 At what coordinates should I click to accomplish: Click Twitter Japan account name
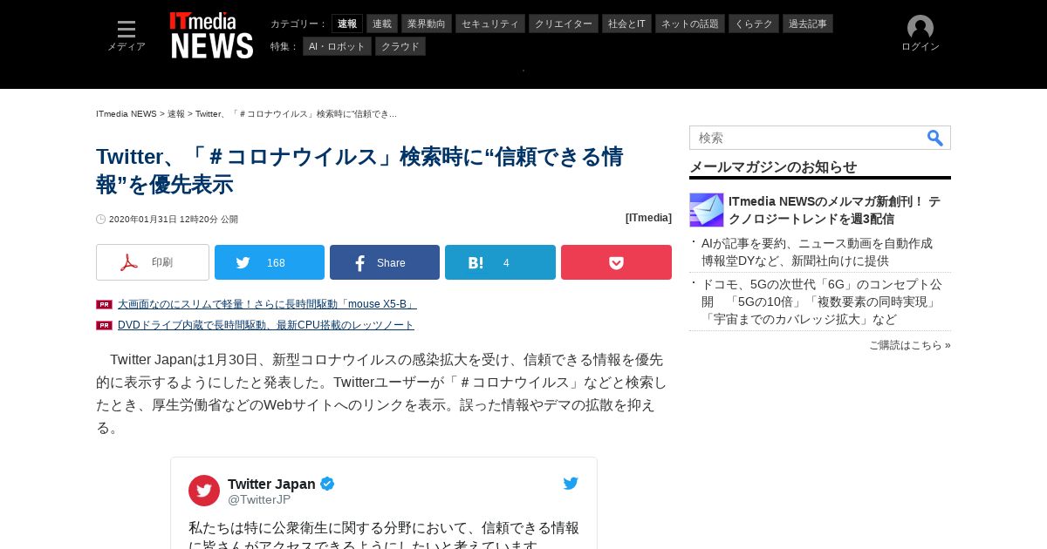pos(271,484)
